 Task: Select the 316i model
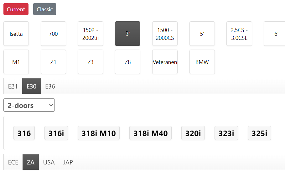(56, 133)
